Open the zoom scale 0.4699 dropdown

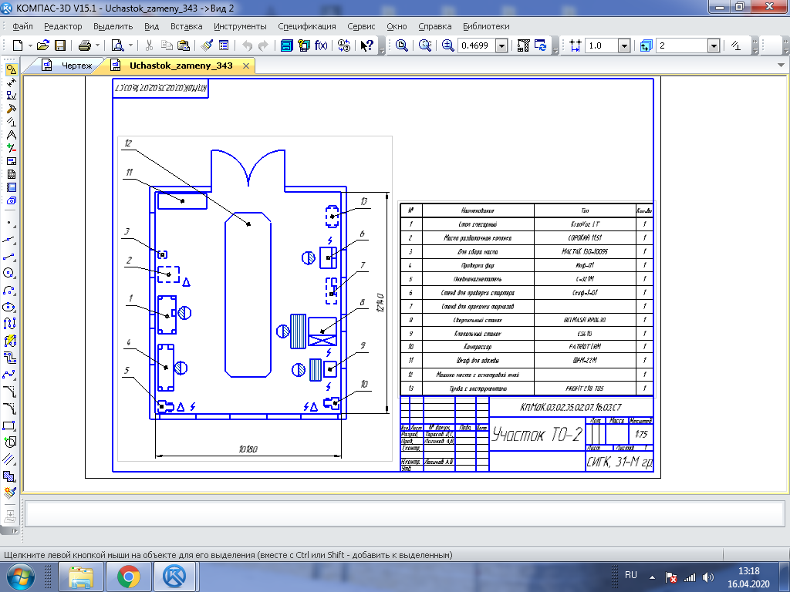pos(501,45)
